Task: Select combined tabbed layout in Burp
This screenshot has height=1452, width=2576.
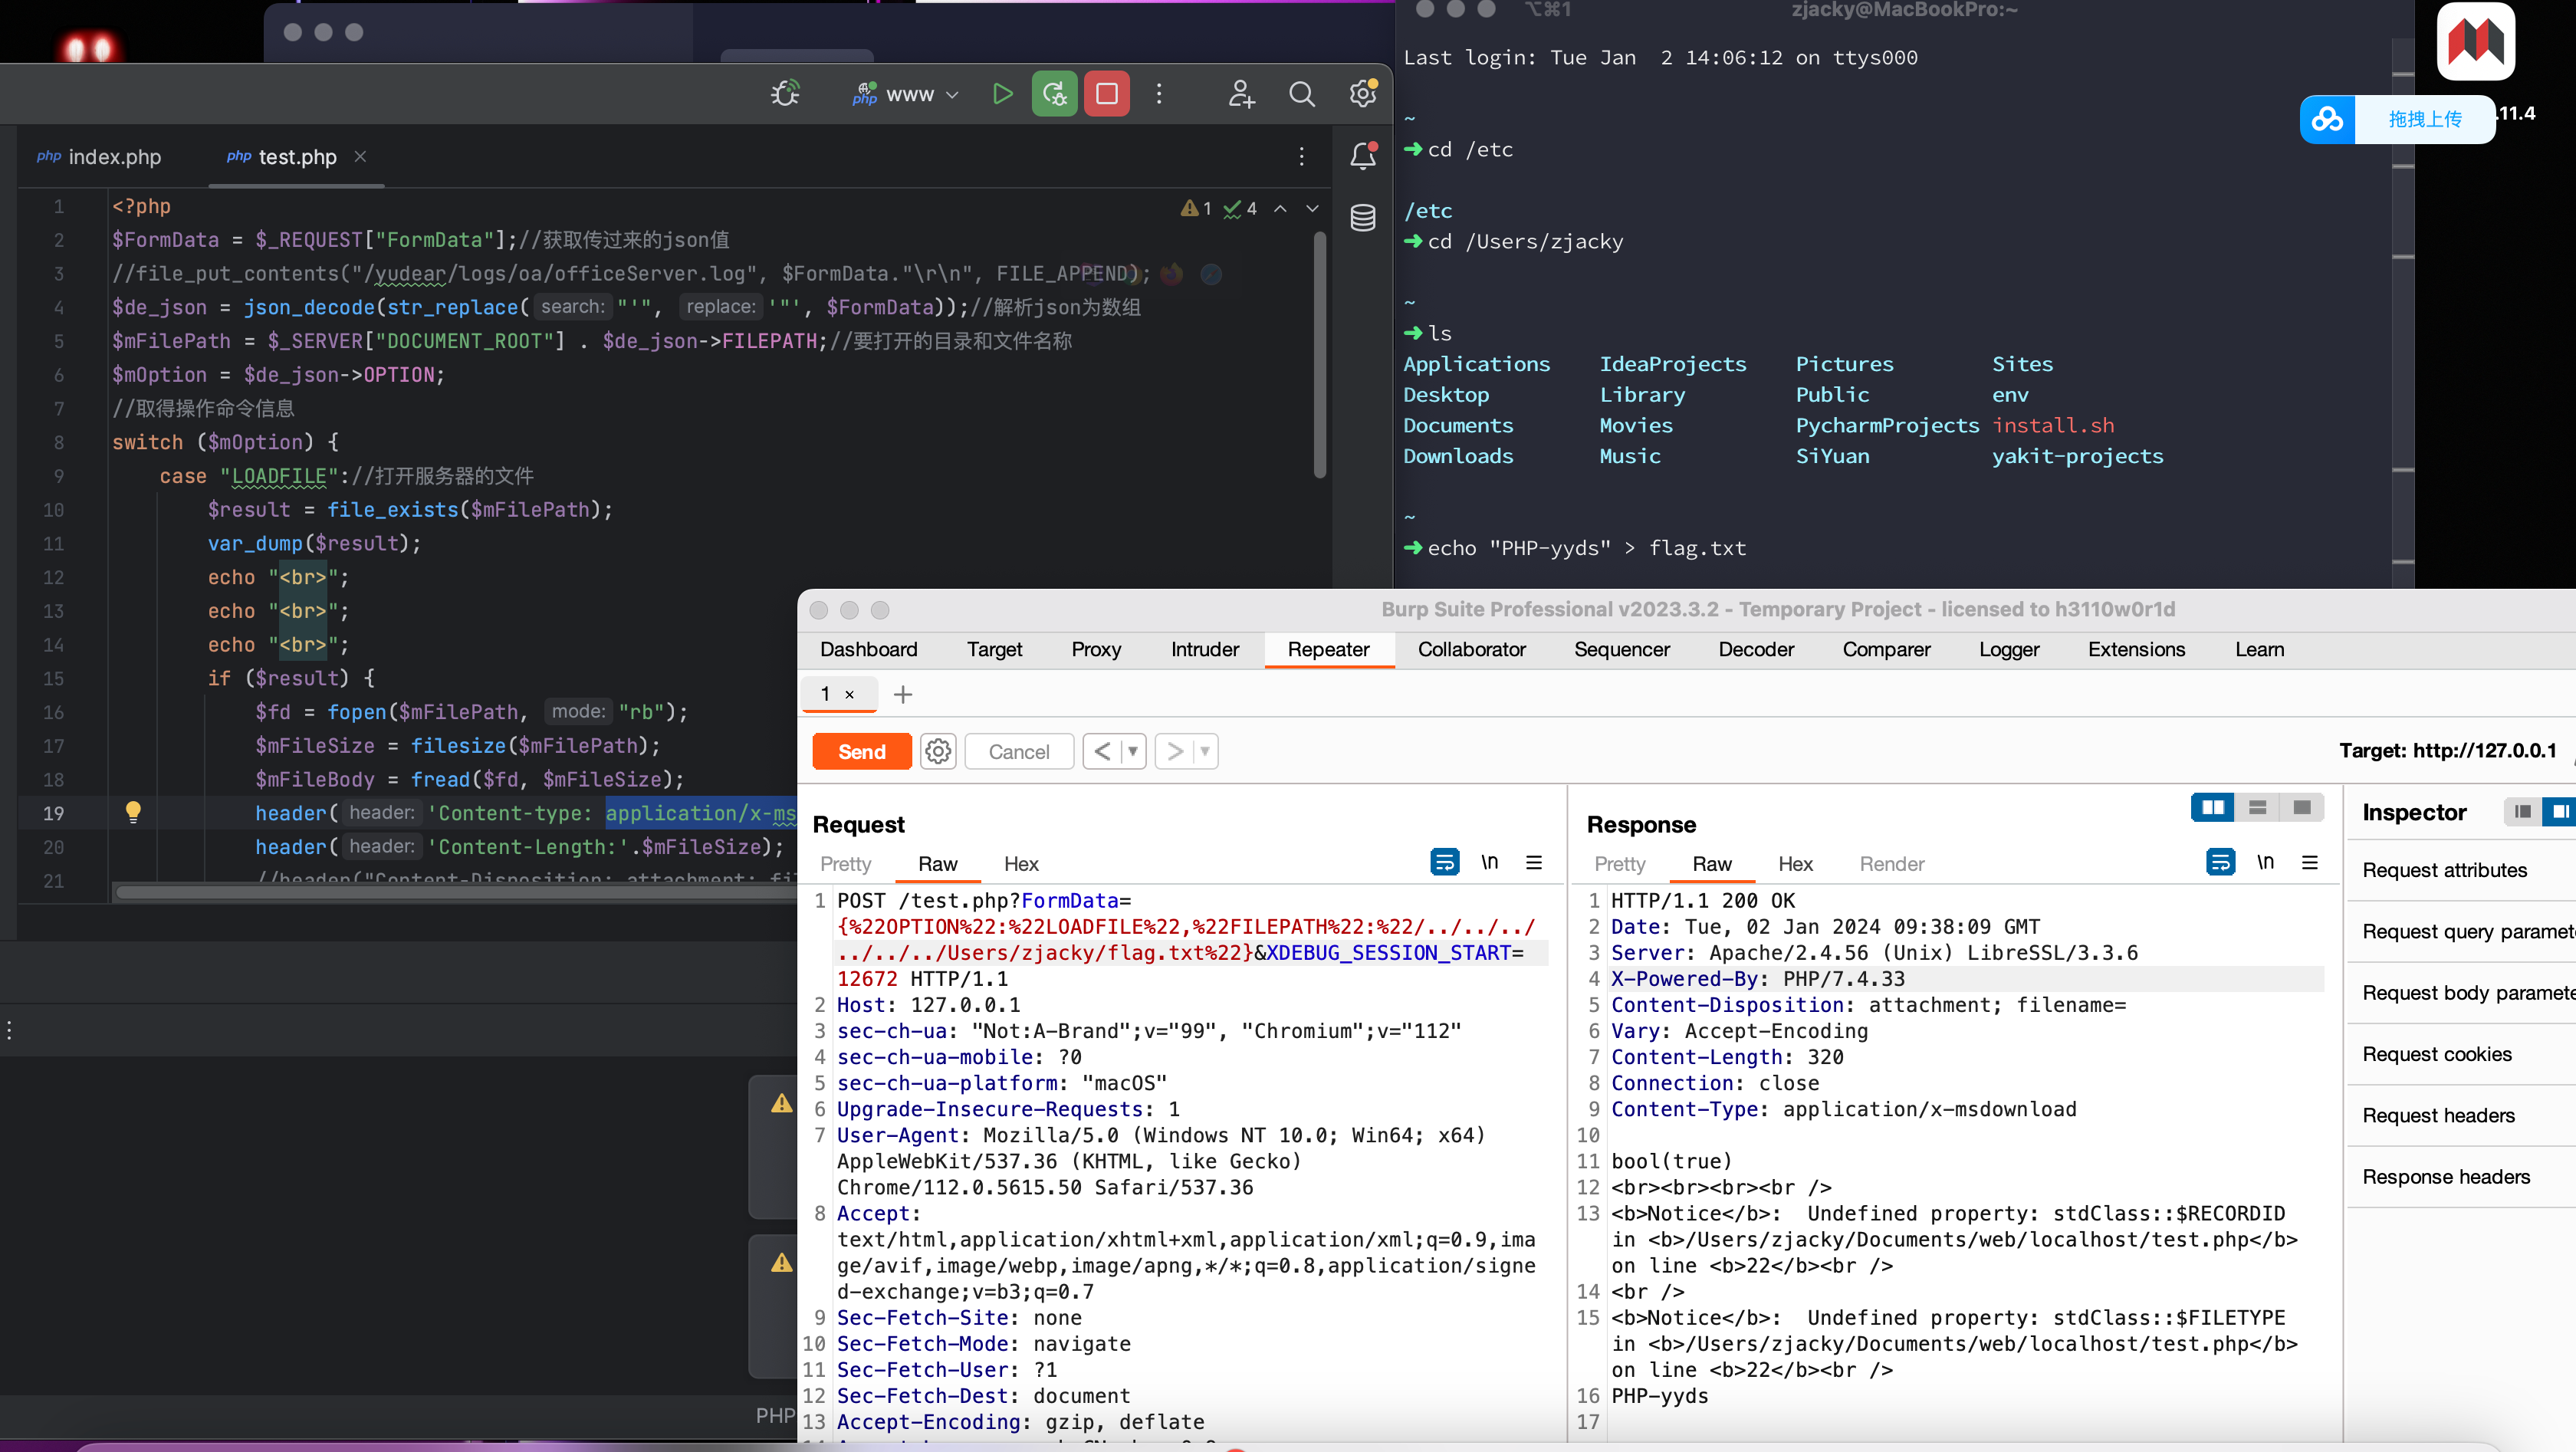Action: click(x=2302, y=807)
